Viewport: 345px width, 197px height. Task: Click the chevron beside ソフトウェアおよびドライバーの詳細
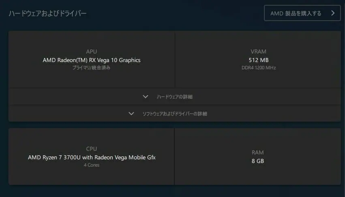tap(131, 113)
